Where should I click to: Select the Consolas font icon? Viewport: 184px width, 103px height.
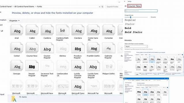point(109,30)
